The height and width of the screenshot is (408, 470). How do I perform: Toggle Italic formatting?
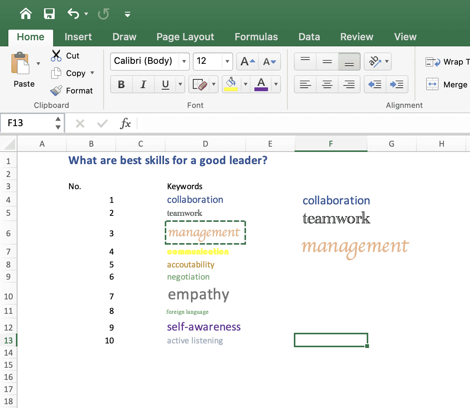point(144,84)
